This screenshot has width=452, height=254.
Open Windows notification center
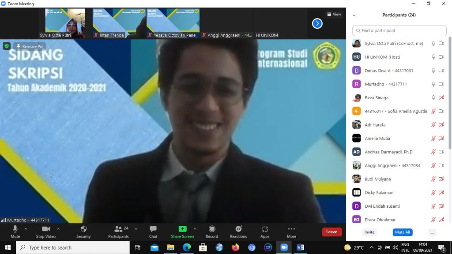point(441,247)
